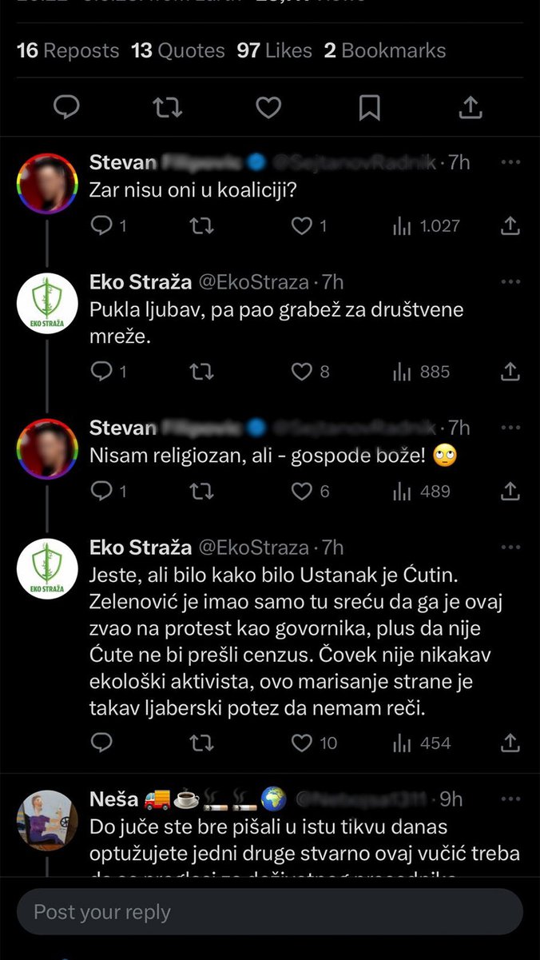The image size is (540, 960).
Task: Reply to the "Nisam religiozan" post
Action: [101, 492]
